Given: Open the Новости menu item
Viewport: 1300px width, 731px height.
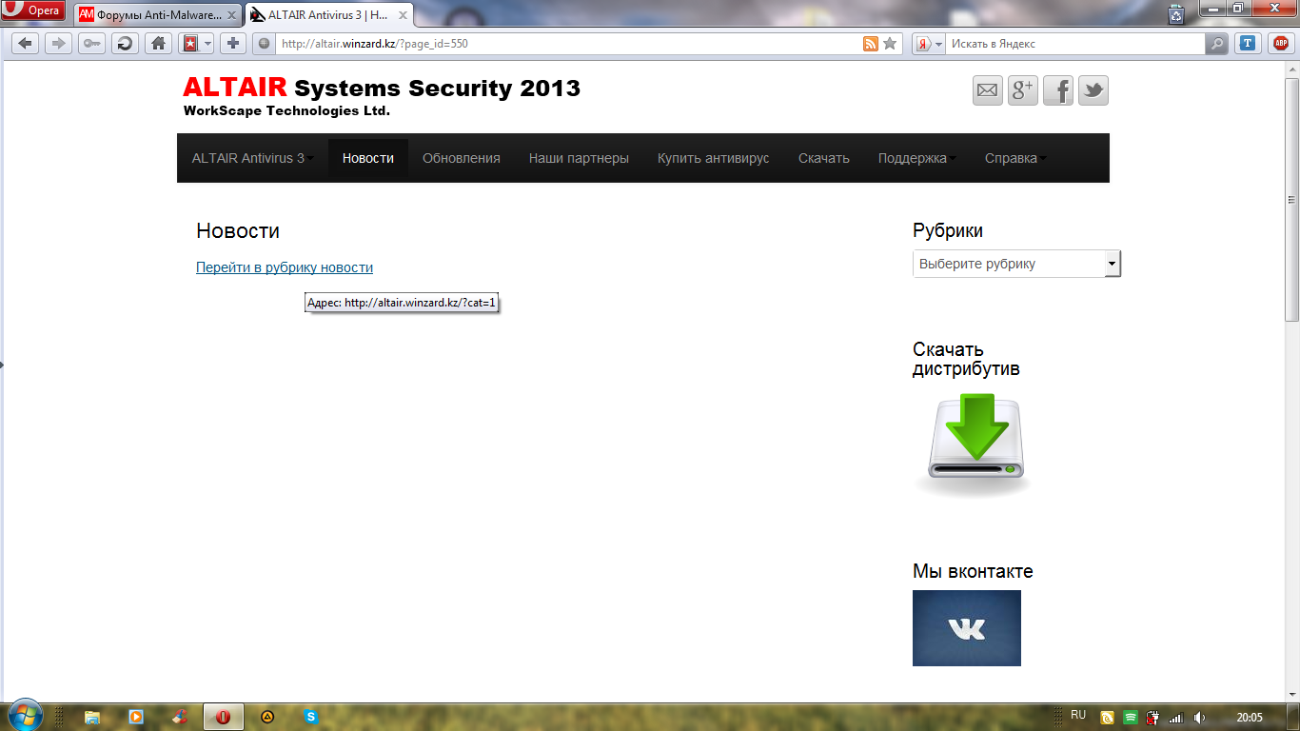Looking at the screenshot, I should pos(368,158).
